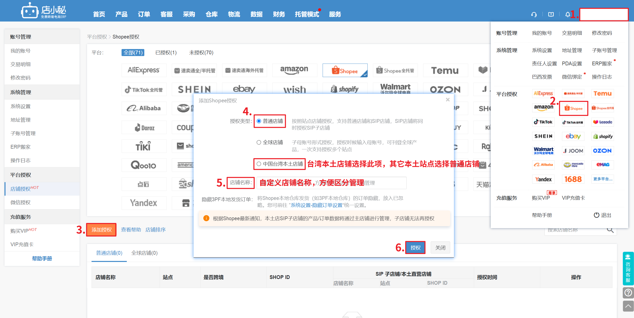Click the 店铺名称 input field
Image resolution: width=634 pixels, height=318 pixels.
coord(331,183)
